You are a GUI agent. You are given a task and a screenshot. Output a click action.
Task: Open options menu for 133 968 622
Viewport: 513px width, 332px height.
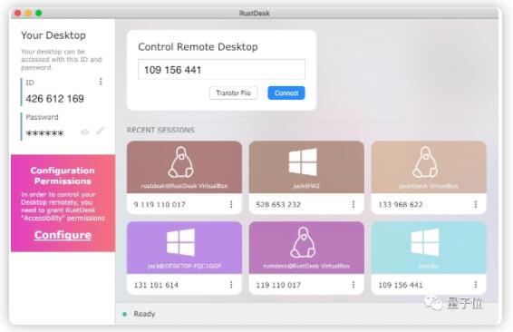[476, 204]
